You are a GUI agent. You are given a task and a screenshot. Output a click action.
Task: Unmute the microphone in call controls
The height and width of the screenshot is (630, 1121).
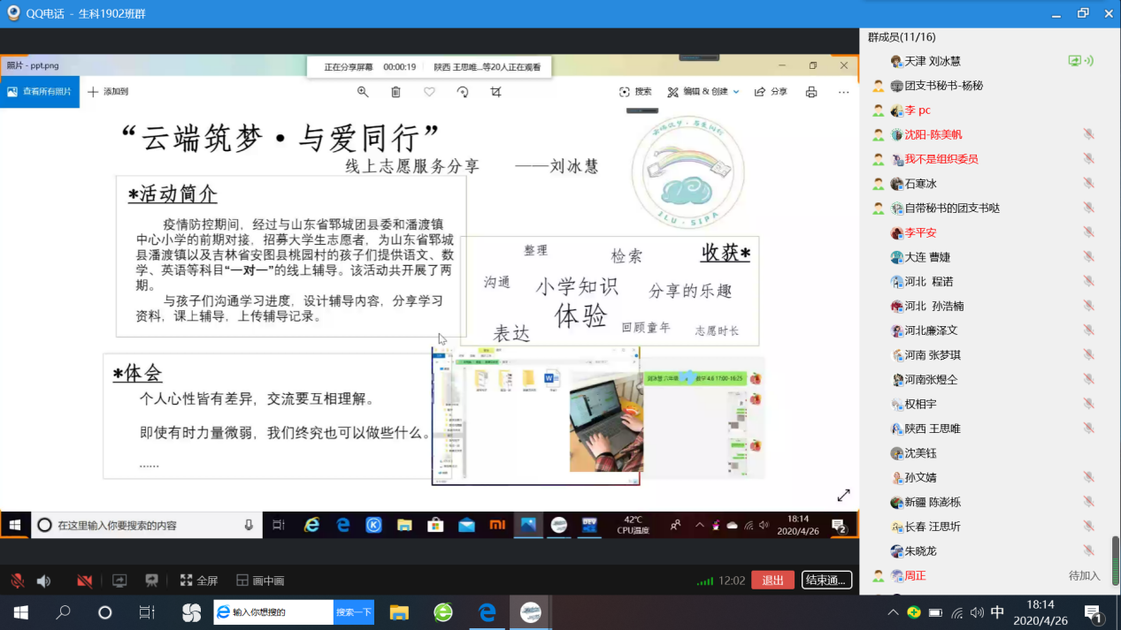tap(18, 581)
